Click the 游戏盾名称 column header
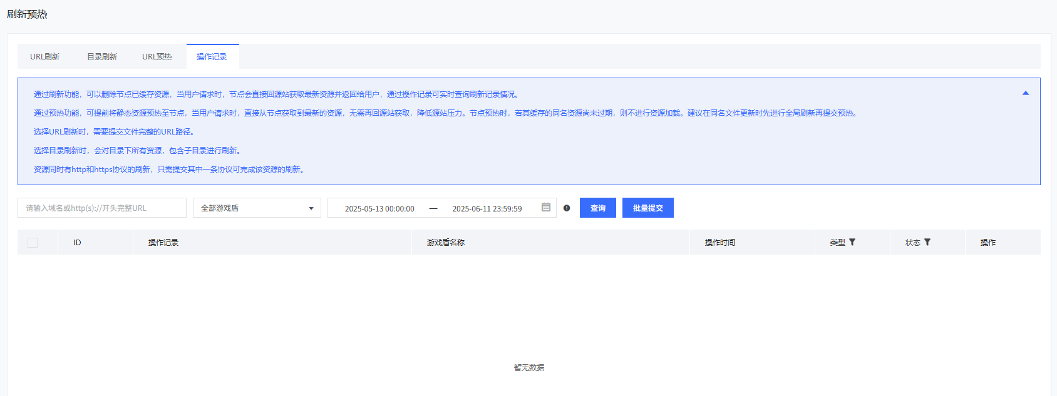The width and height of the screenshot is (1057, 396). (x=446, y=243)
